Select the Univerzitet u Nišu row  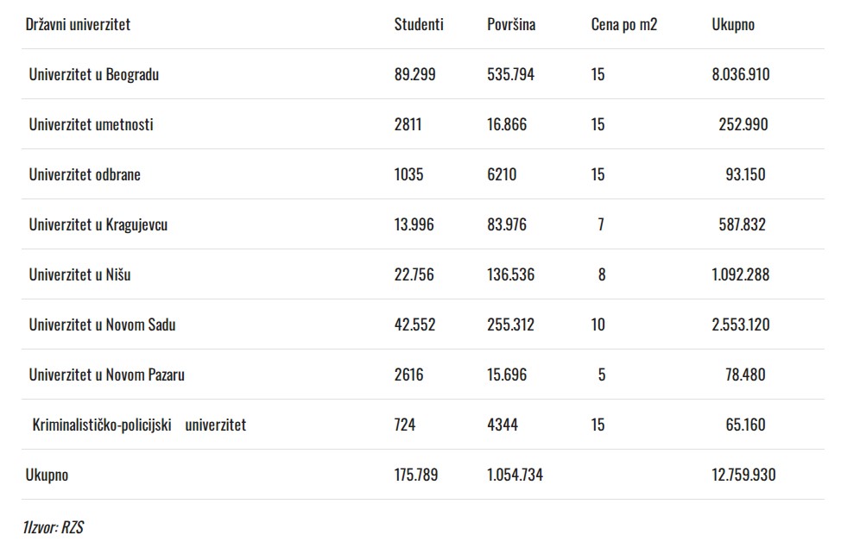79,274
